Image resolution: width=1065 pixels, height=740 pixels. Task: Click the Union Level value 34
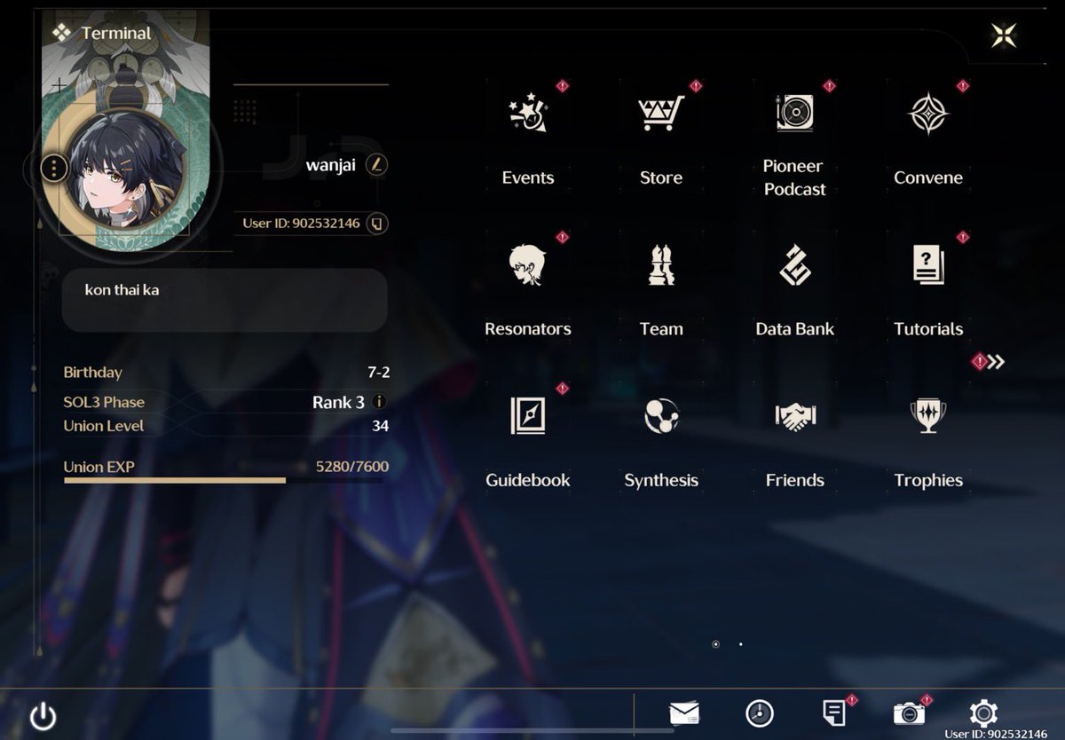(380, 426)
